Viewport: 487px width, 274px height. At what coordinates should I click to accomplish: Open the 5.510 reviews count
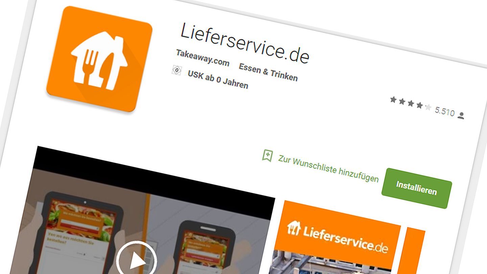click(445, 112)
